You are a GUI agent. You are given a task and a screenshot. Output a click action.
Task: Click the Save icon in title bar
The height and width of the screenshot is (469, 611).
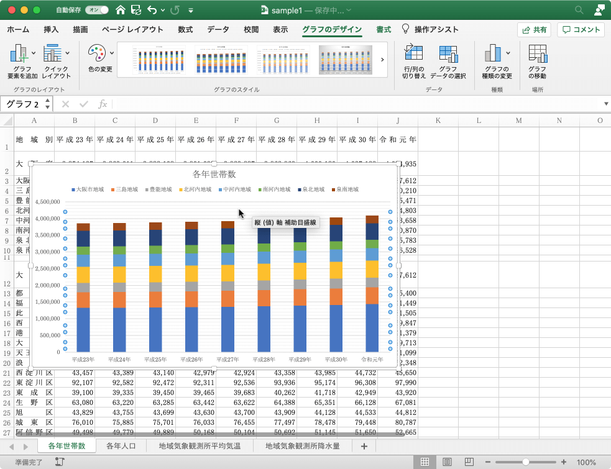(x=135, y=11)
